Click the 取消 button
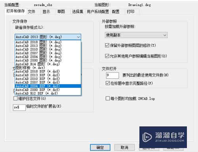 (x=124, y=148)
